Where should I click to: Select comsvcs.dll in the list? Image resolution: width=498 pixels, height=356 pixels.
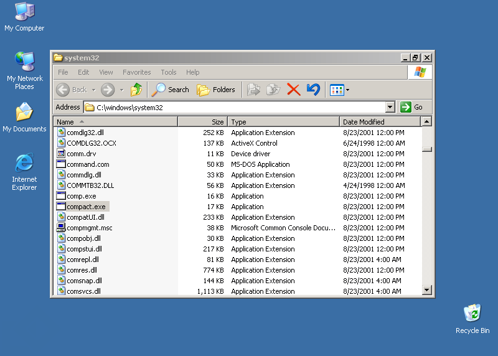tap(83, 291)
